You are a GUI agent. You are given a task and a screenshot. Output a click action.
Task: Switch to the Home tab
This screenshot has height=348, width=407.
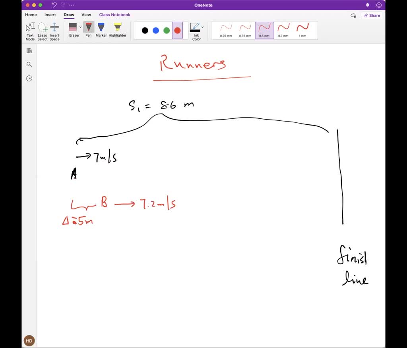tap(31, 15)
